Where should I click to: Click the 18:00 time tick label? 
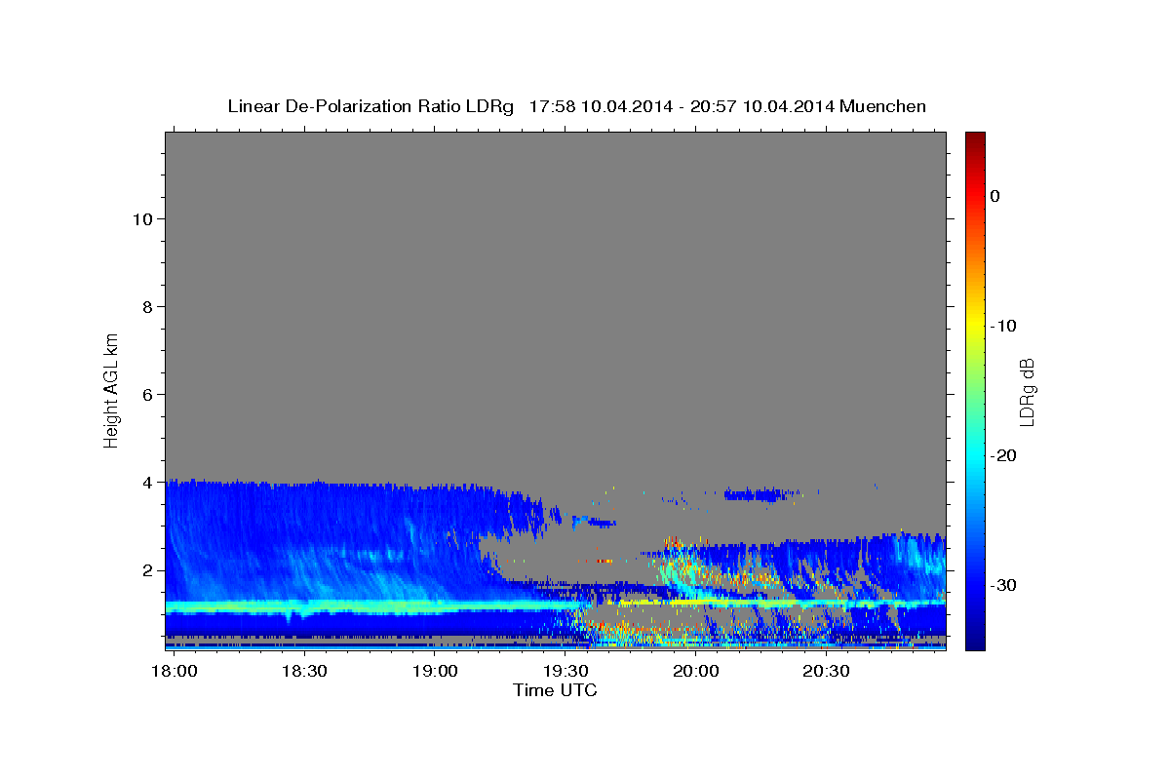[x=173, y=672]
